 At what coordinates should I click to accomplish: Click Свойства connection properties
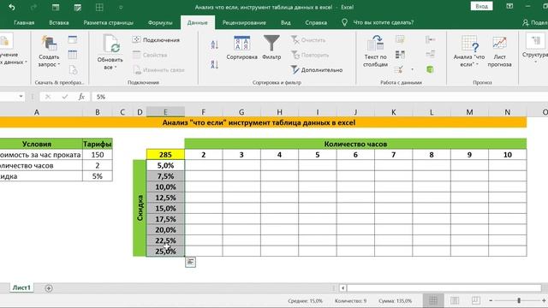pyautogui.click(x=151, y=55)
